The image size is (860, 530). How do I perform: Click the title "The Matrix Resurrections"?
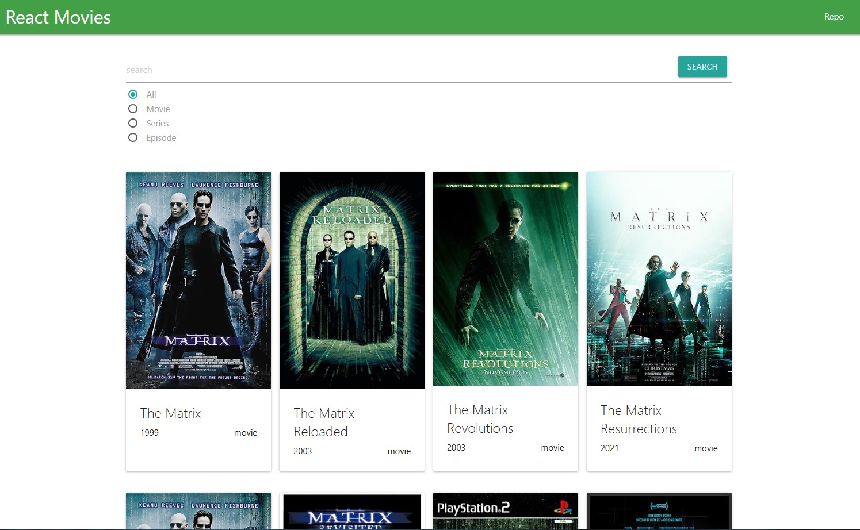[639, 420]
